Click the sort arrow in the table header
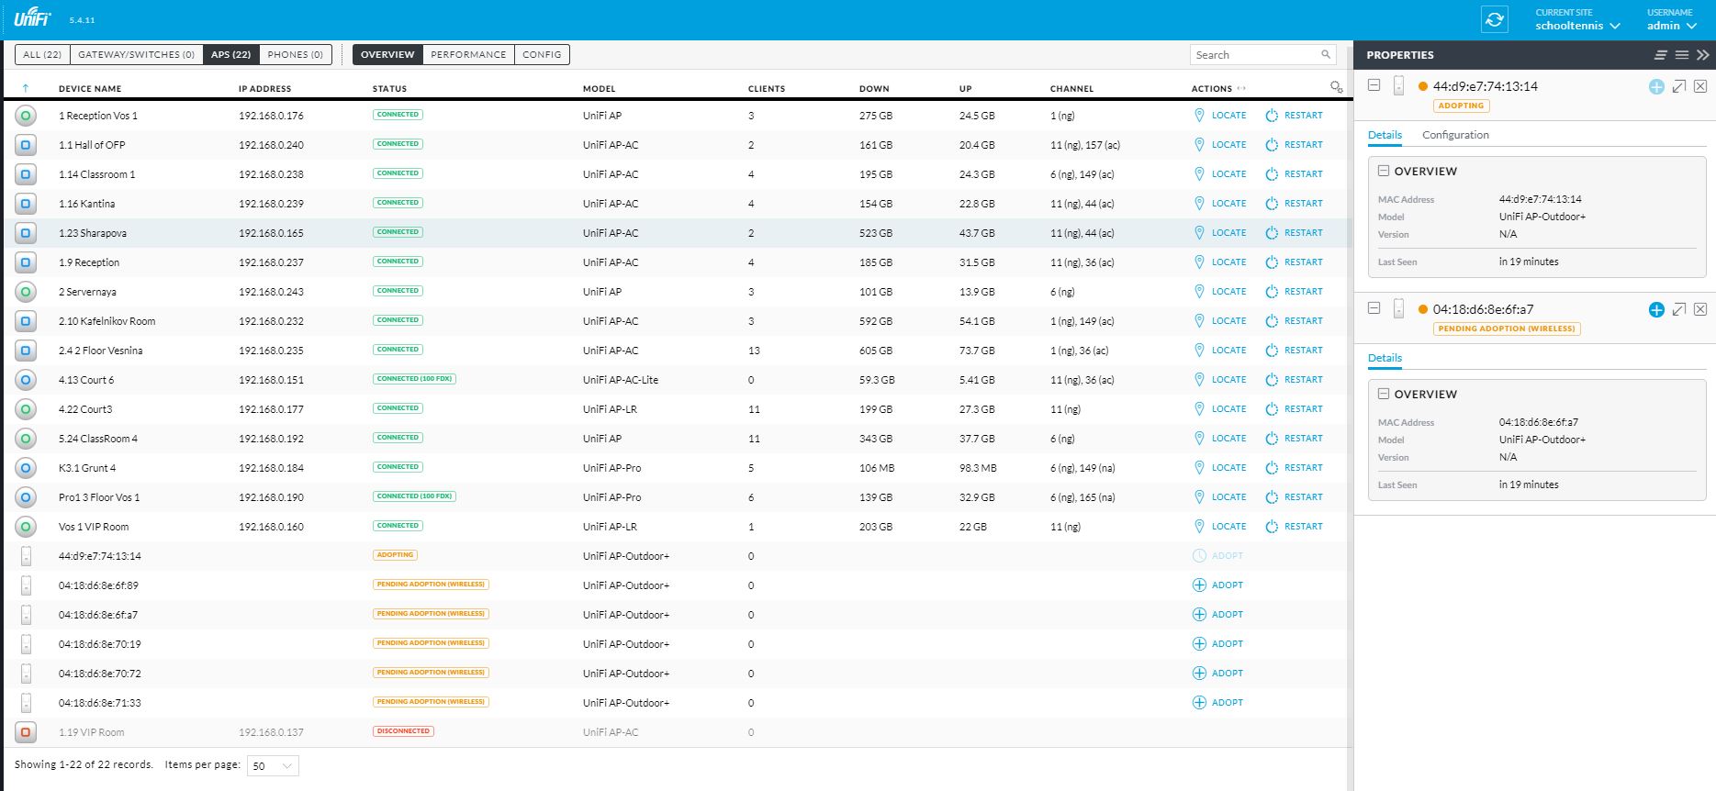This screenshot has width=1716, height=791. click(x=26, y=88)
